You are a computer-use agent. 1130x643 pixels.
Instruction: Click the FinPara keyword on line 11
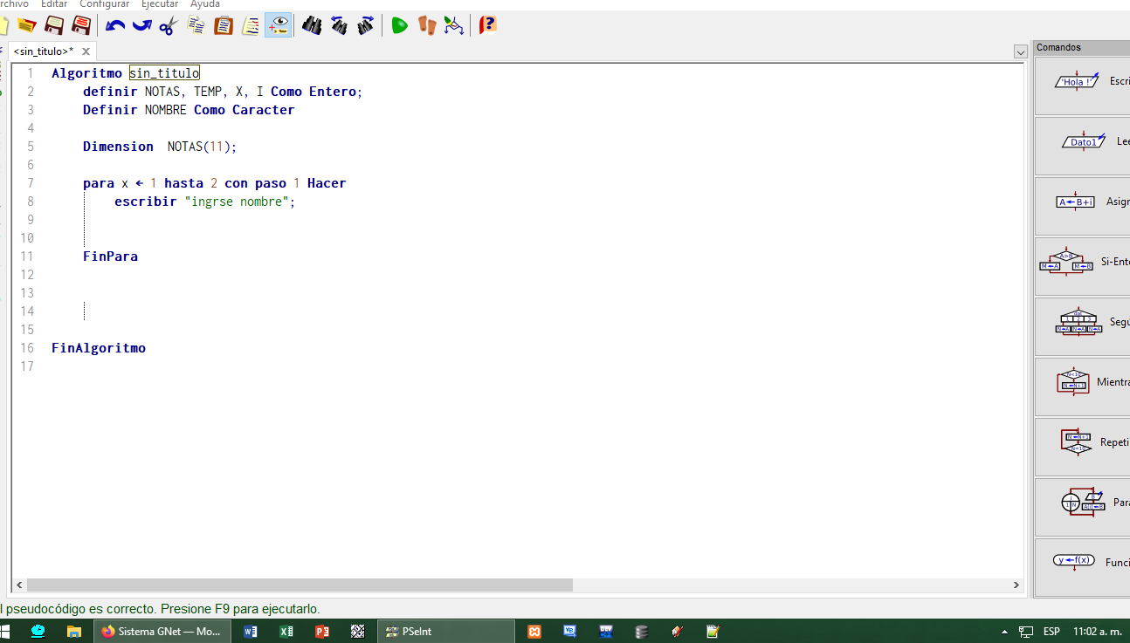(110, 257)
